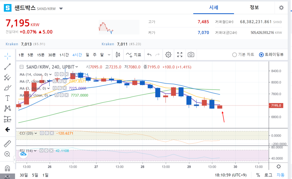
Task: Remove the RSI (14) indicator
Action: pyautogui.click(x=51, y=151)
